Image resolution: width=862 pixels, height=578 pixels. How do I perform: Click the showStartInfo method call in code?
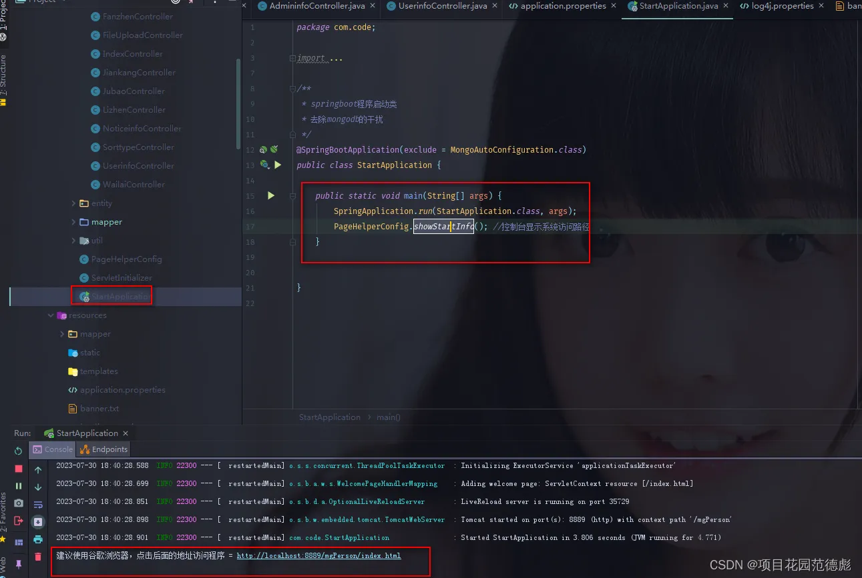click(443, 227)
